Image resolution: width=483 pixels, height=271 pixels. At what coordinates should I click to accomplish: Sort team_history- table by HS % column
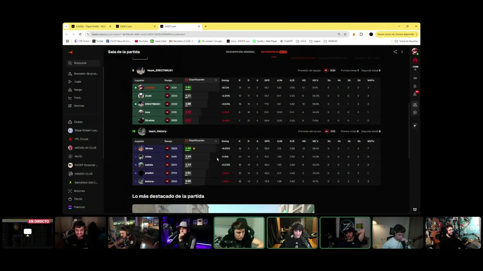[x=315, y=141]
